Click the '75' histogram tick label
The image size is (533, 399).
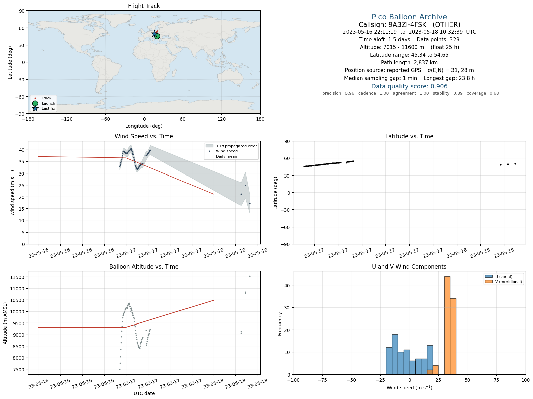click(496, 380)
